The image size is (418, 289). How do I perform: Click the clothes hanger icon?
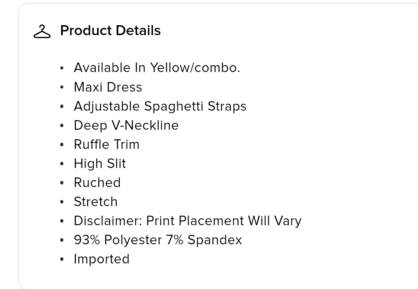(42, 31)
